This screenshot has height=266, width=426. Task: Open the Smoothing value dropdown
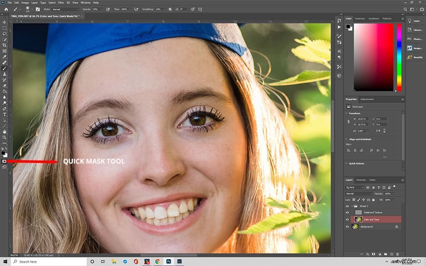pyautogui.click(x=164, y=9)
